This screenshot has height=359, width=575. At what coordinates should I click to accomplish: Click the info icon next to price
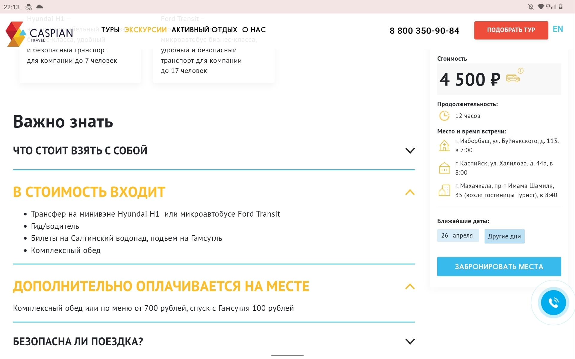521,71
